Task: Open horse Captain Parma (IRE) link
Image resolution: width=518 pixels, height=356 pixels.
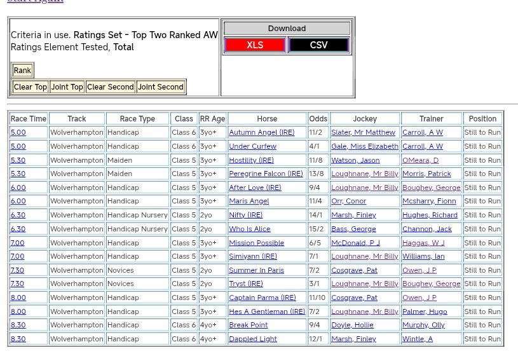Action: point(262,298)
